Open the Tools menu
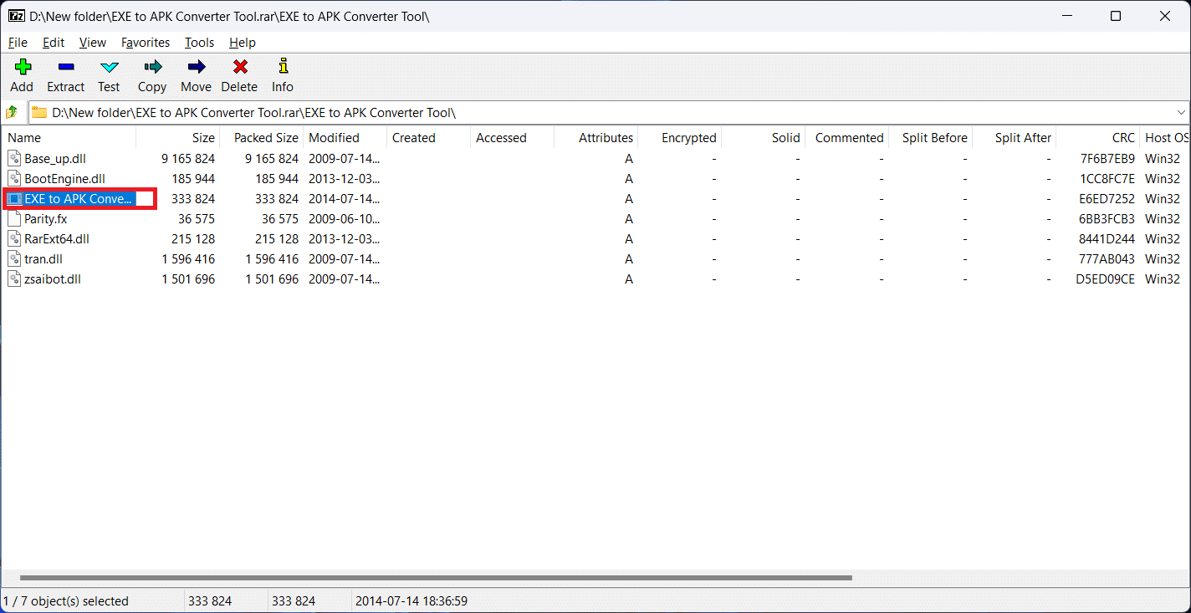This screenshot has width=1191, height=613. click(x=199, y=43)
